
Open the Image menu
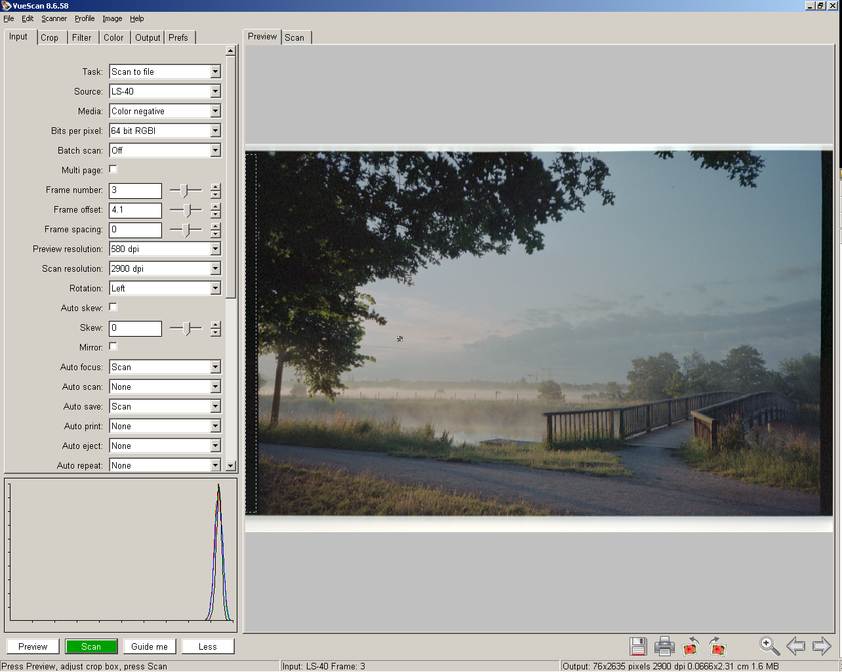[112, 18]
